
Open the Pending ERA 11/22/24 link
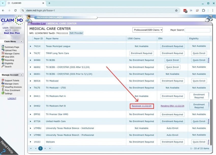(x=172, y=106)
